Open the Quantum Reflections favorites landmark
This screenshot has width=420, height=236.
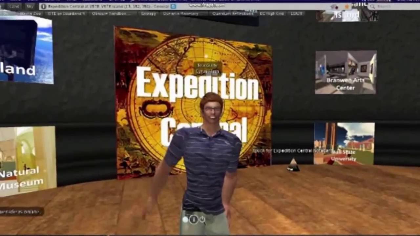[x=233, y=14]
